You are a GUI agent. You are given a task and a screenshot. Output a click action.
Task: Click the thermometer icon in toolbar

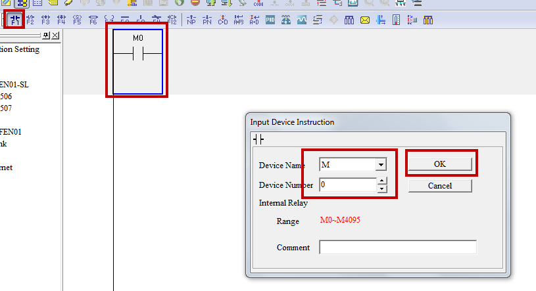(397, 20)
